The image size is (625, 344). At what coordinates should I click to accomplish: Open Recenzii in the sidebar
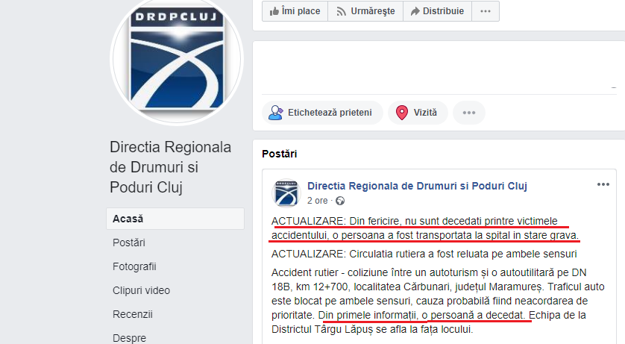(132, 314)
